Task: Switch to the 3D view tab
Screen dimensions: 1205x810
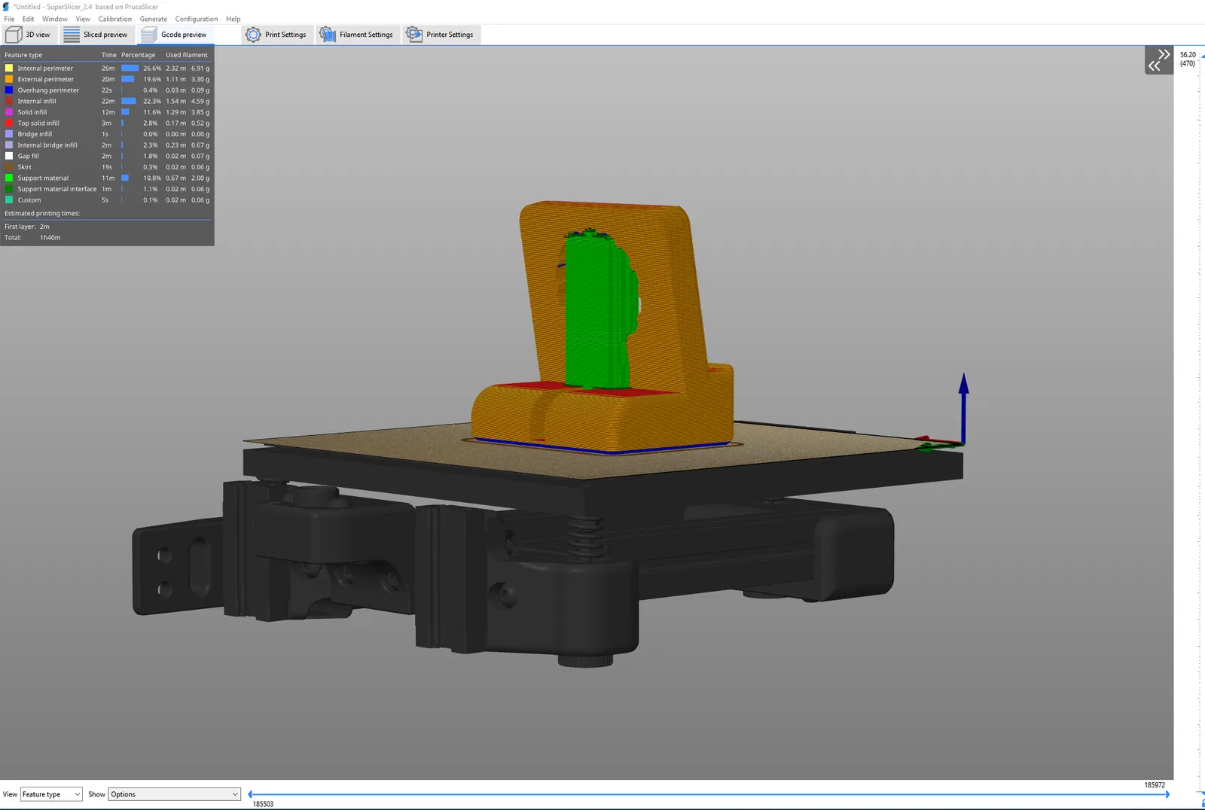Action: (x=29, y=35)
